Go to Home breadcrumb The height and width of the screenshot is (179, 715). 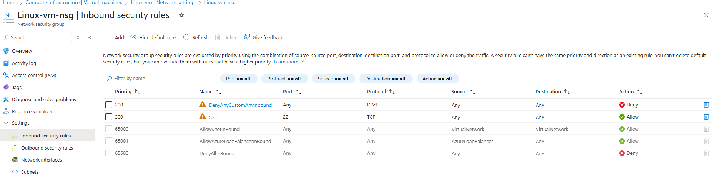[10, 3]
